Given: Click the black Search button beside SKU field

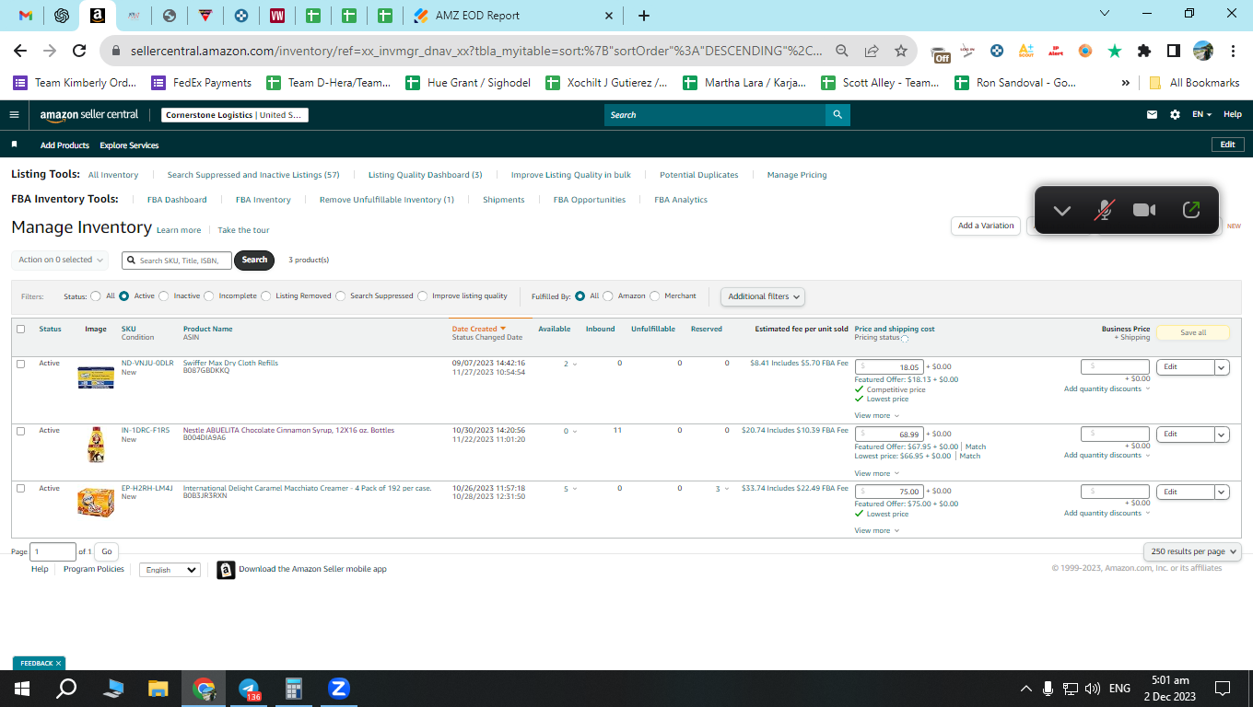Looking at the screenshot, I should pyautogui.click(x=255, y=261).
